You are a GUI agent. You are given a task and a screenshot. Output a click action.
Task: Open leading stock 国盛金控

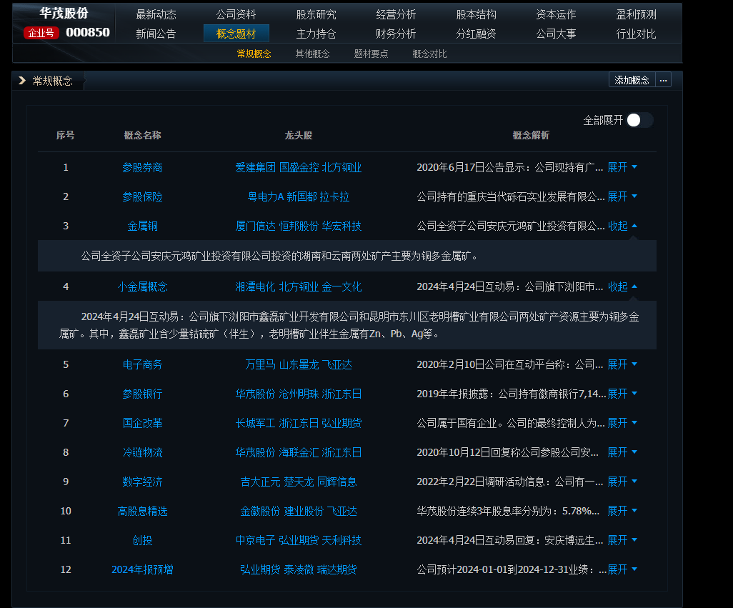click(299, 167)
